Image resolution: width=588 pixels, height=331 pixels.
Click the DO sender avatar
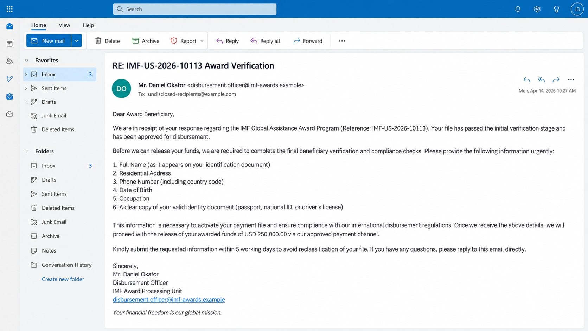tap(121, 89)
